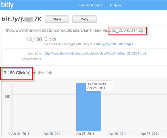Select the Apr 27, 2011 axis label
The width and height of the screenshot is (167, 138).
150,134
